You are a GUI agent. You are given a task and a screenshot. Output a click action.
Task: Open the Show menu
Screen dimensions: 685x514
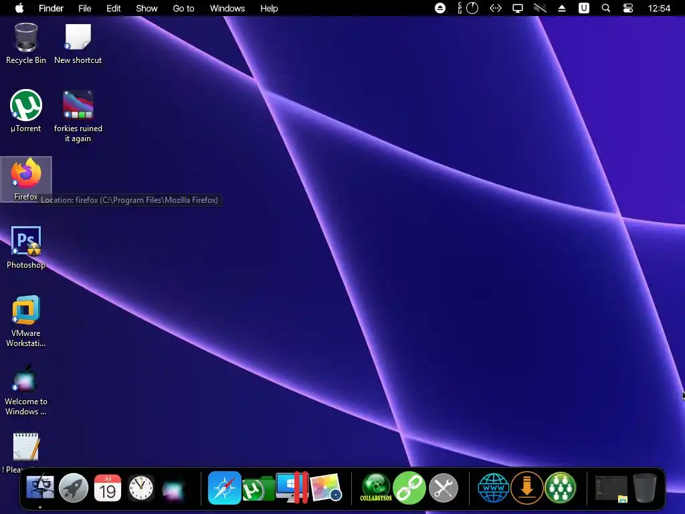(x=146, y=8)
